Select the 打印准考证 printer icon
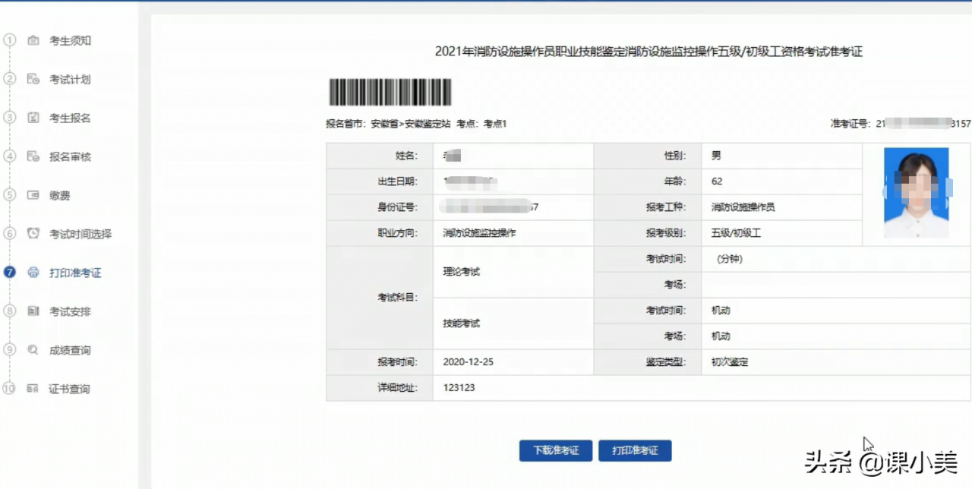This screenshot has height=489, width=972. coord(33,273)
